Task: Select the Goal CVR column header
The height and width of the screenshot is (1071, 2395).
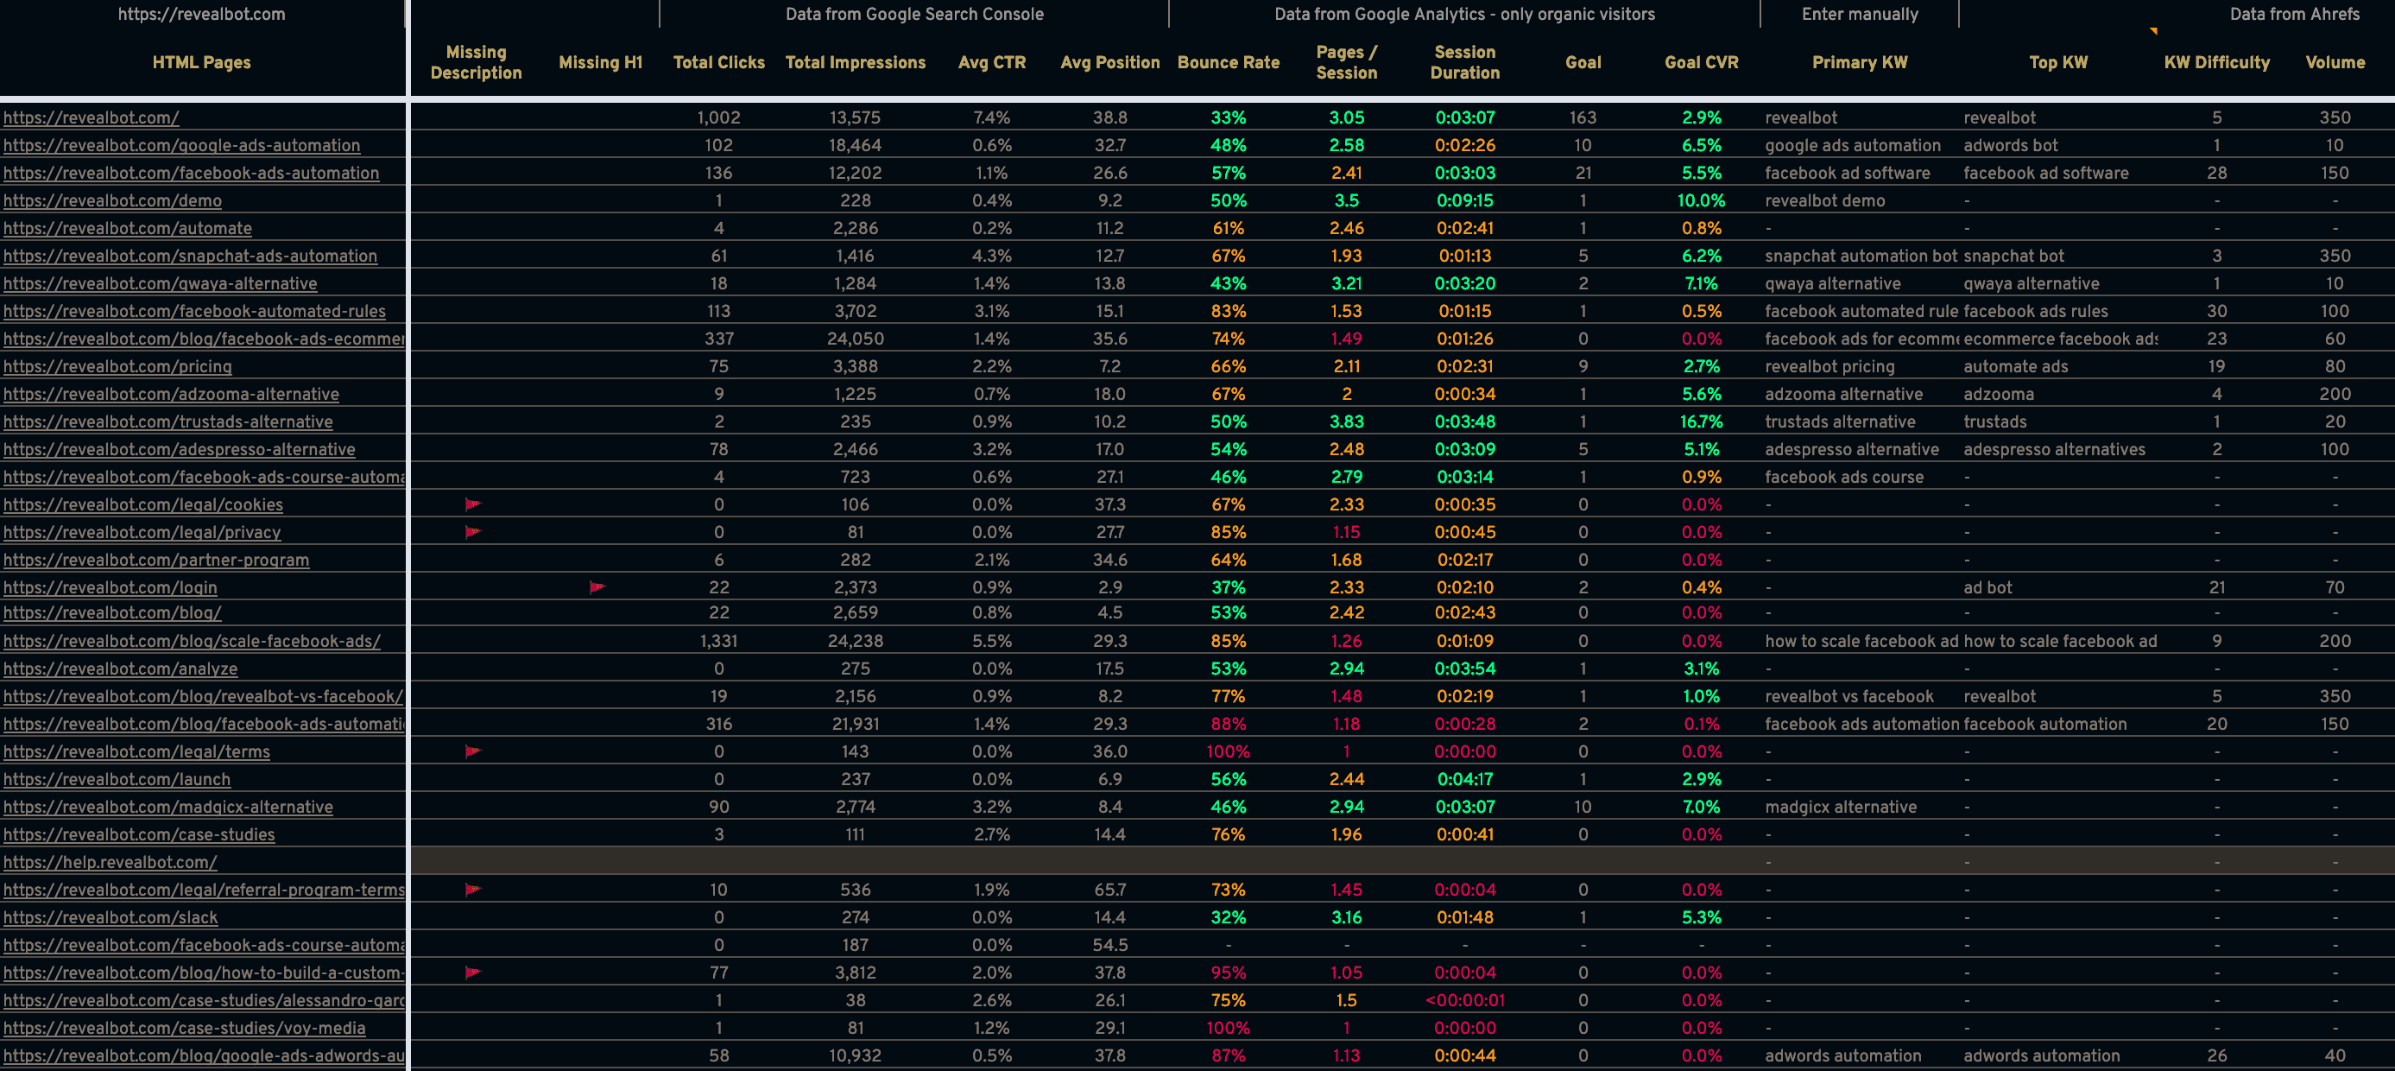Action: [x=1701, y=62]
